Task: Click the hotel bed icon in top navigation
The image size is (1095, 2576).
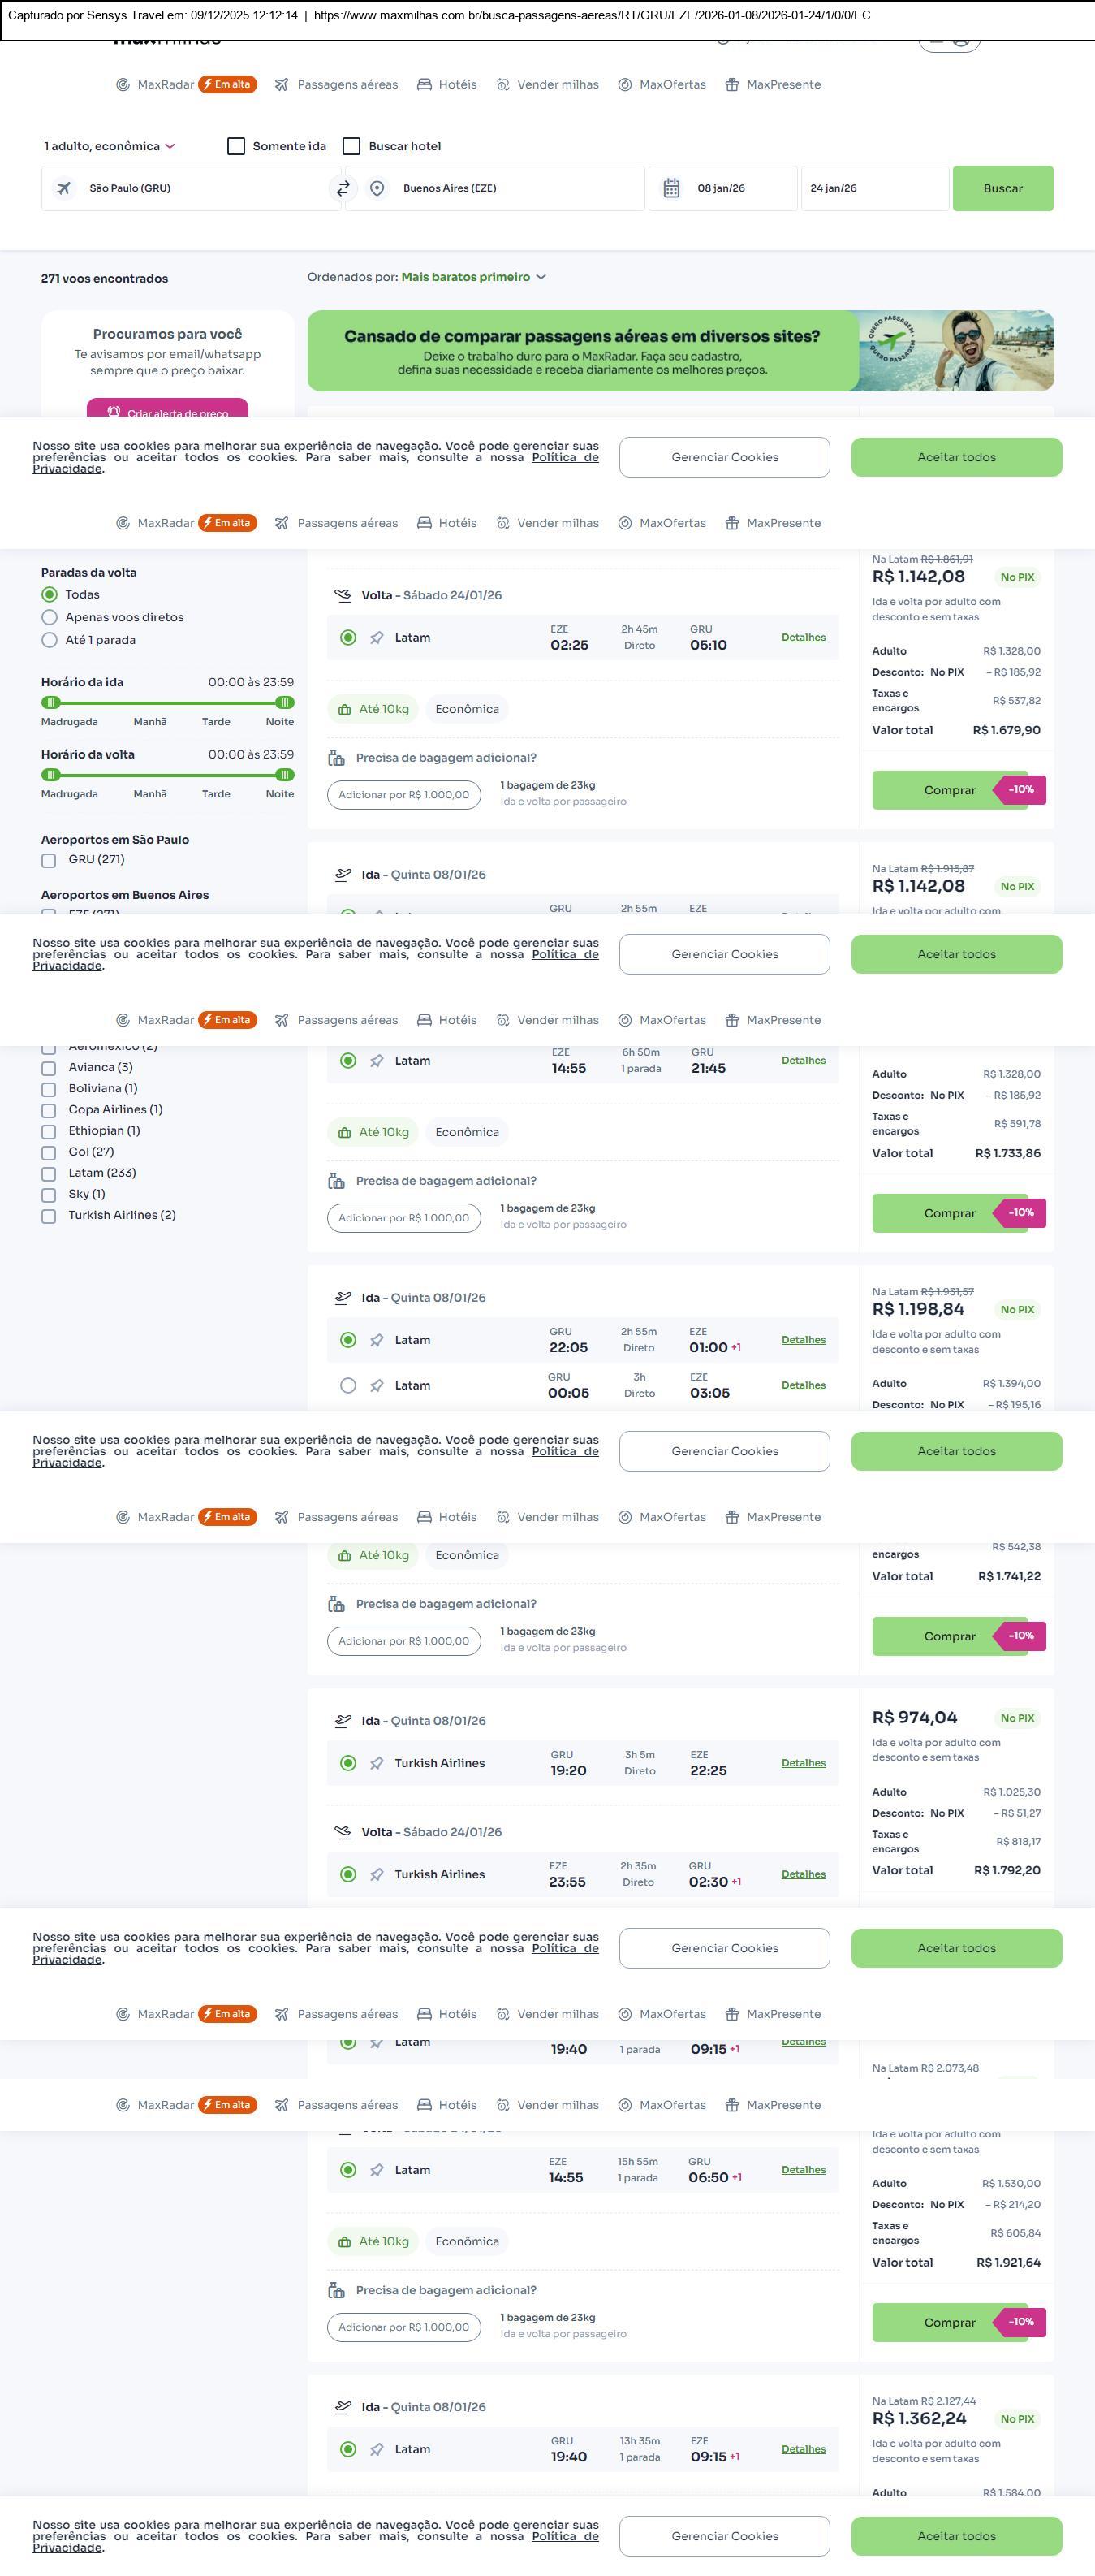Action: (x=425, y=85)
